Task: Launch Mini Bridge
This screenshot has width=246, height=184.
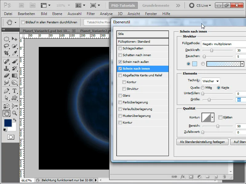Action: tap(33, 6)
